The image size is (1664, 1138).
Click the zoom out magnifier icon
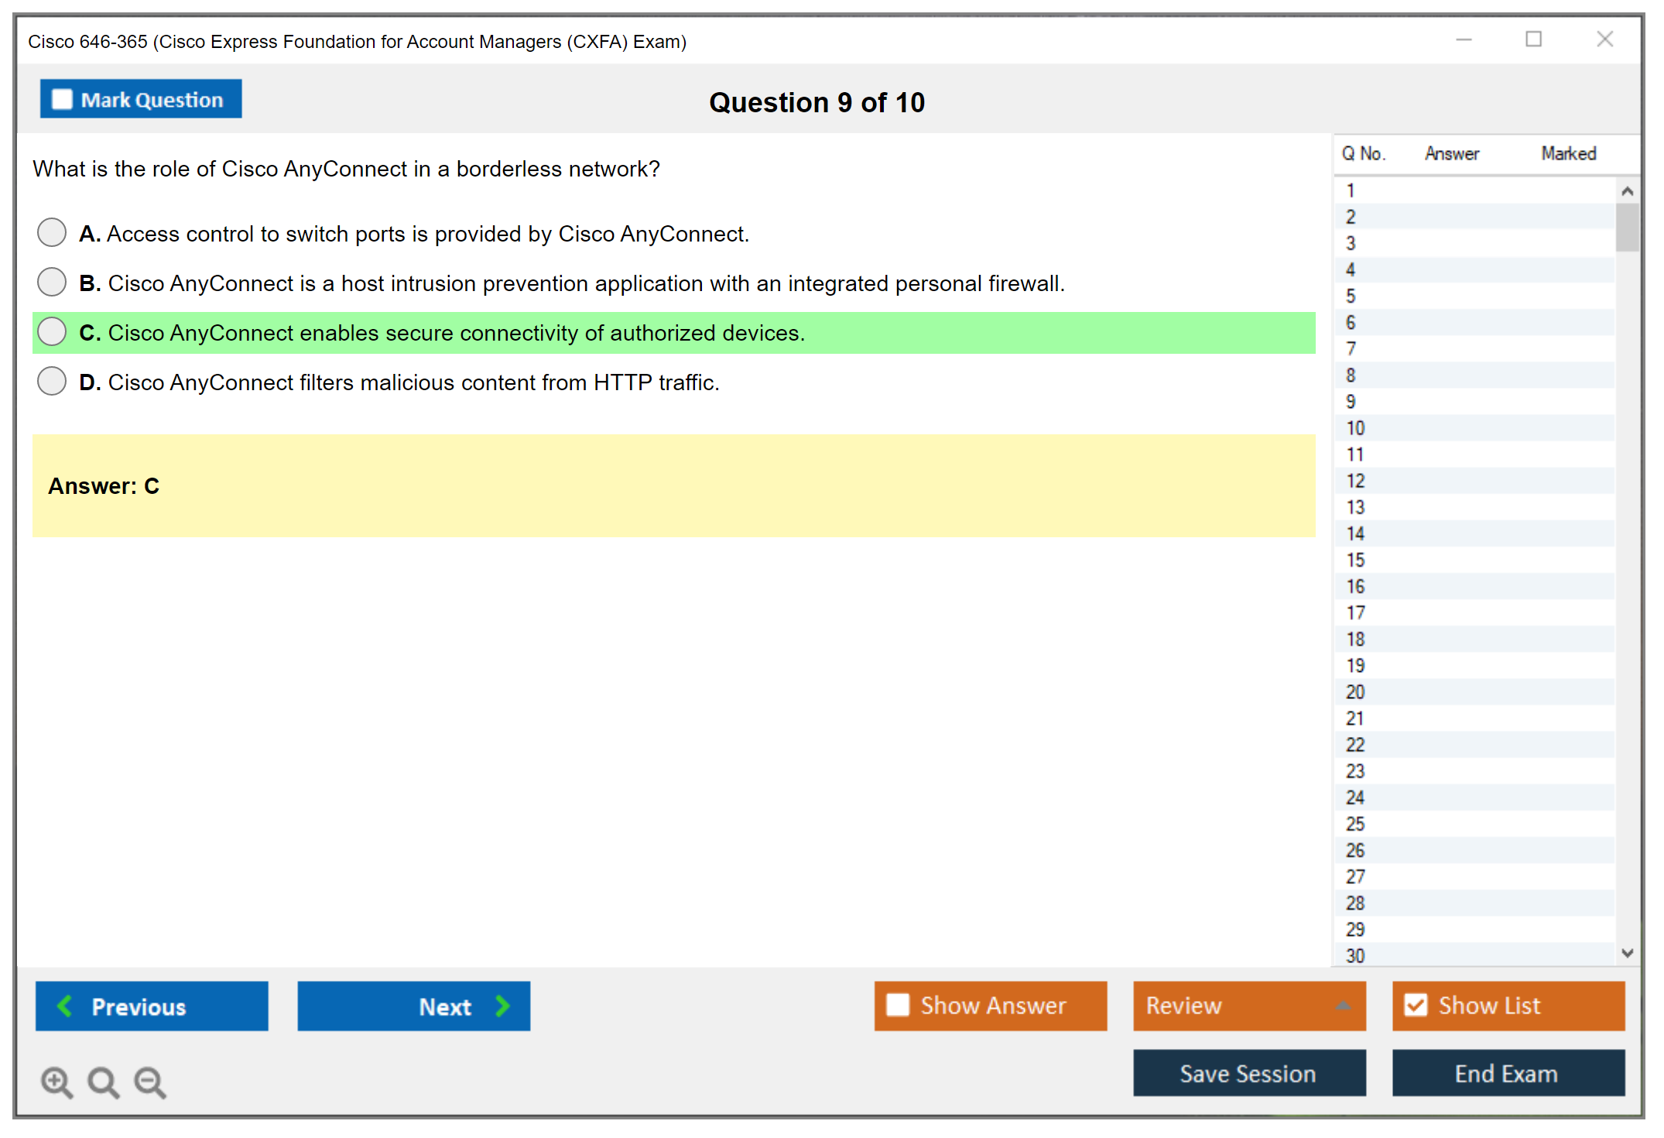150,1081
